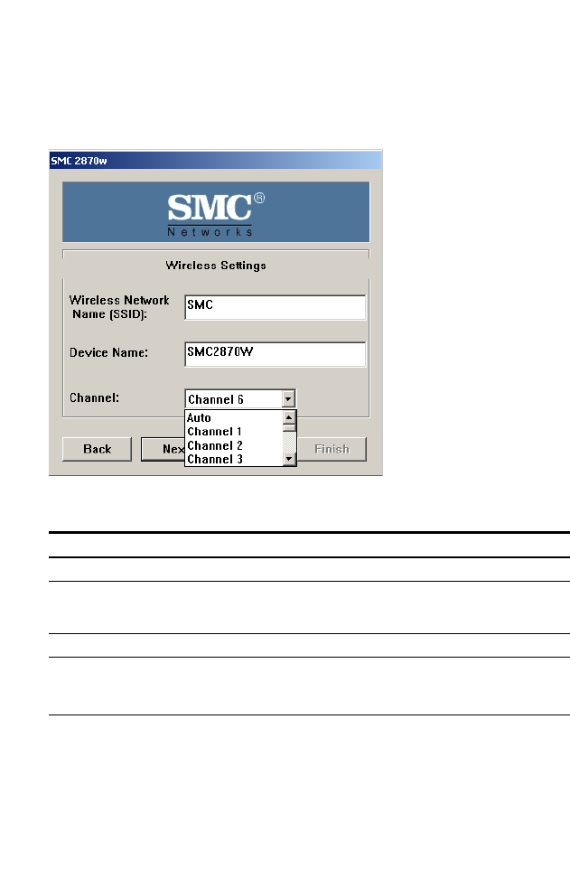Click the arrow button on the Channel combo box
This screenshot has width=570, height=878.
click(287, 398)
